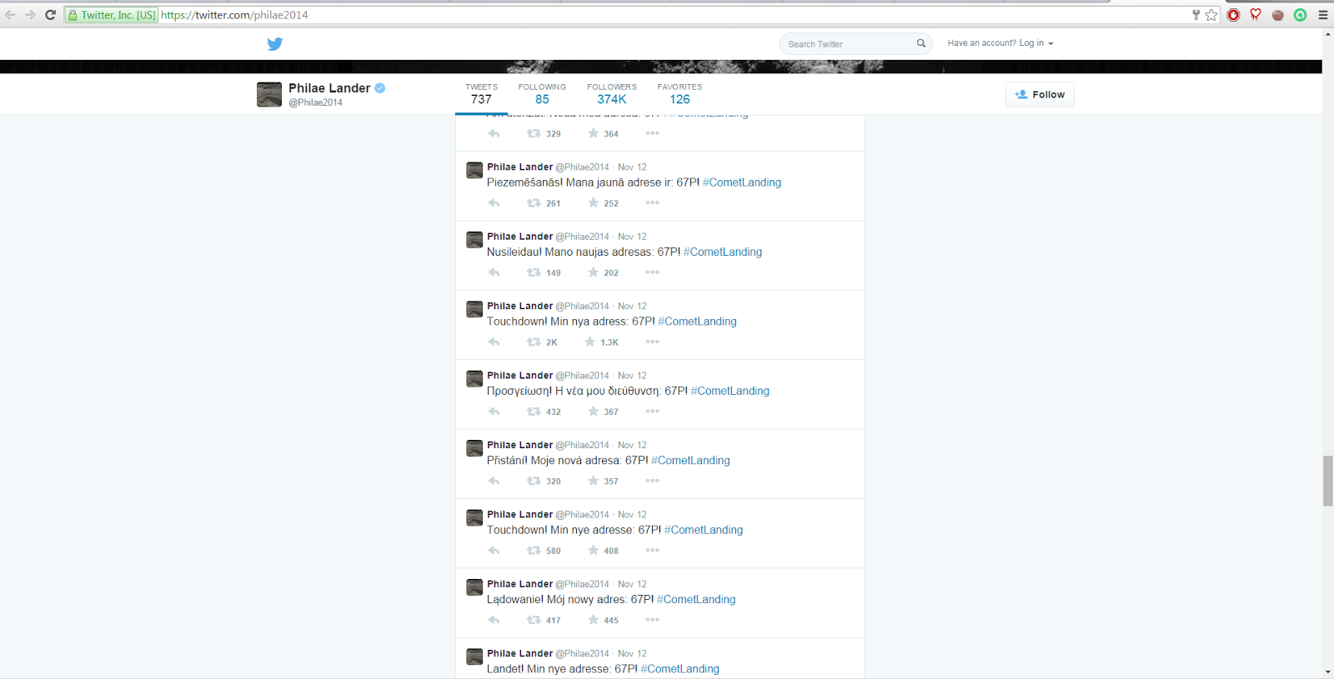
Task: Favorite the Nusileidau tweet
Action: [593, 272]
